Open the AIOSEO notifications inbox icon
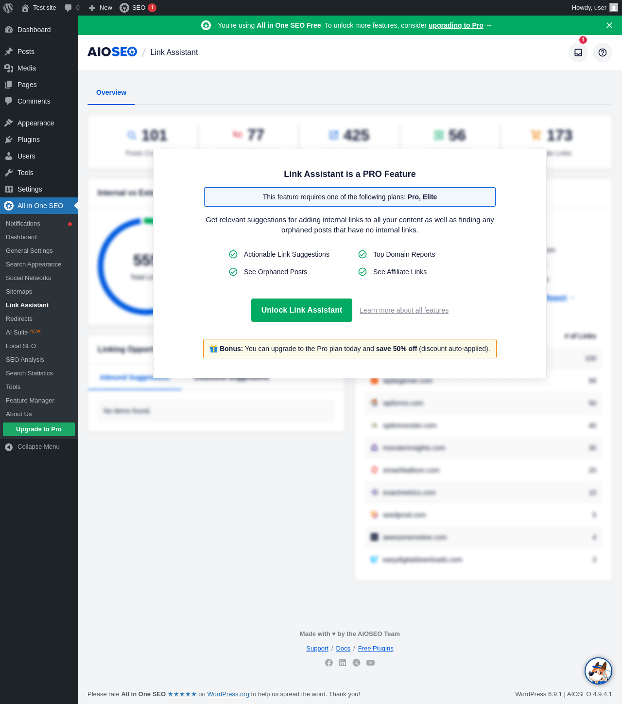This screenshot has height=704, width=622. [x=578, y=53]
